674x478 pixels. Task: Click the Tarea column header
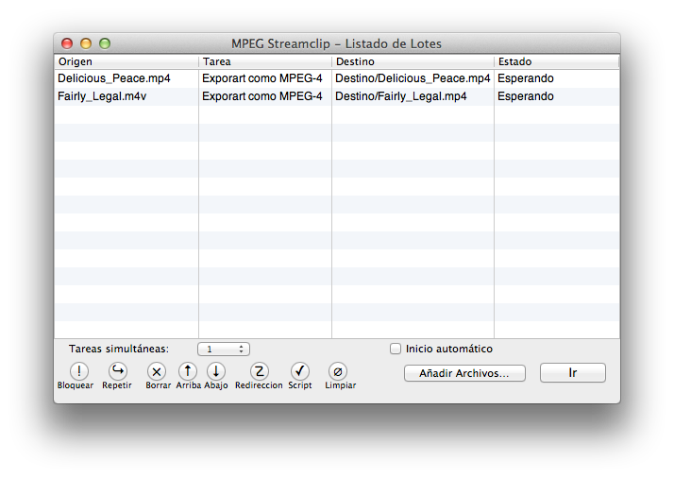[264, 61]
